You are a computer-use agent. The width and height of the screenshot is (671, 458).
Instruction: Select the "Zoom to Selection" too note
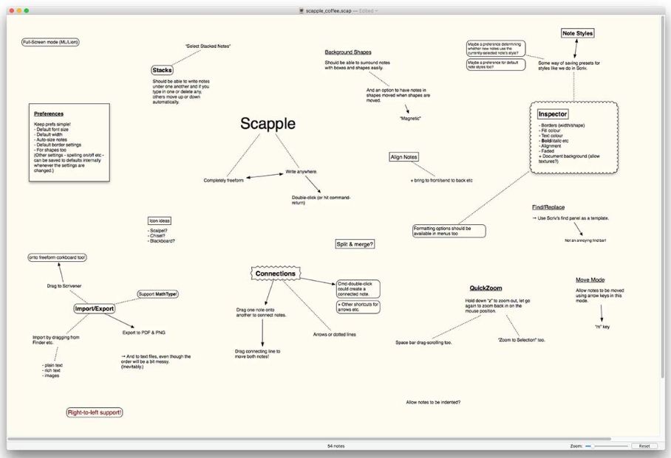522,340
